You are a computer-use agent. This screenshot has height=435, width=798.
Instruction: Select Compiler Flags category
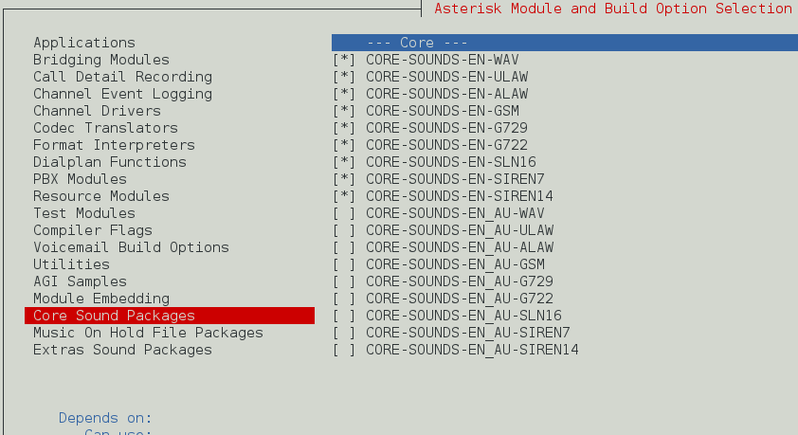pos(93,230)
